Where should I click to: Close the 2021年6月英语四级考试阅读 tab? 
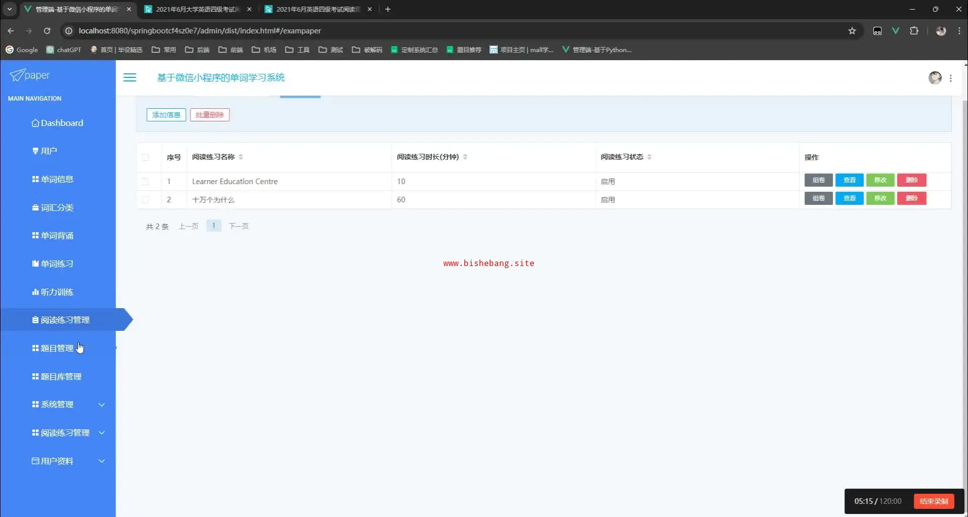[370, 9]
